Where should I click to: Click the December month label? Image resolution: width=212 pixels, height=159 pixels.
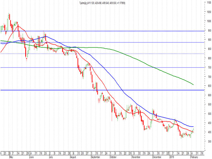click(157, 157)
